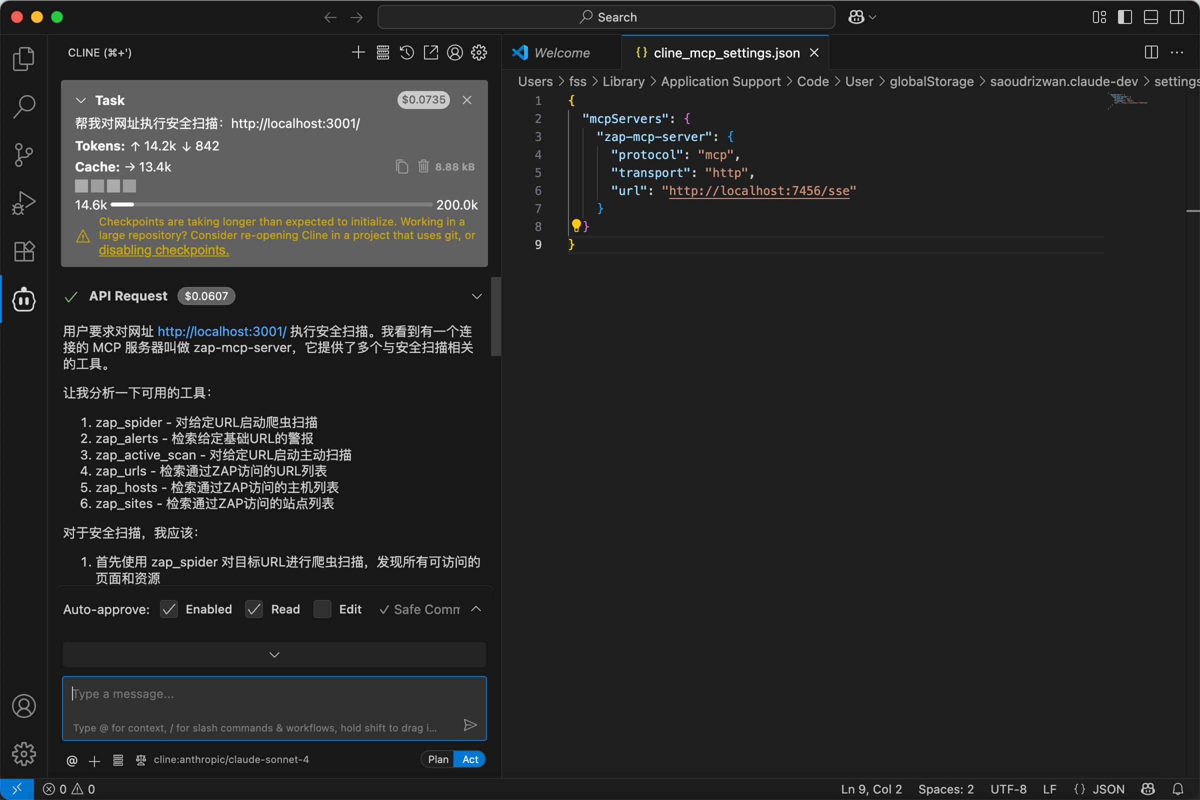Send the message with arrow icon
1200x800 pixels.
click(x=470, y=725)
